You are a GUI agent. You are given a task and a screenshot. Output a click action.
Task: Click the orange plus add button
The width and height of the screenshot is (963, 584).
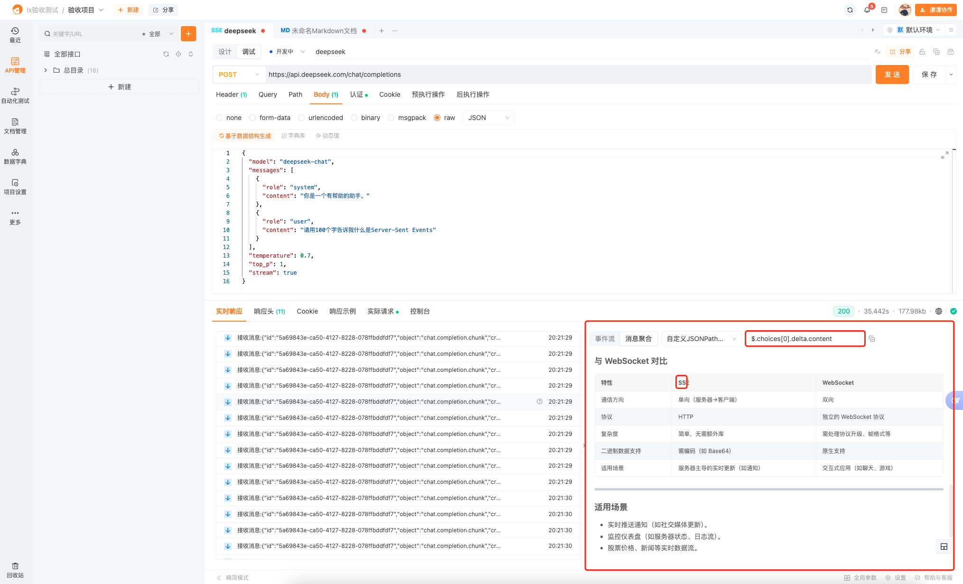(x=188, y=34)
